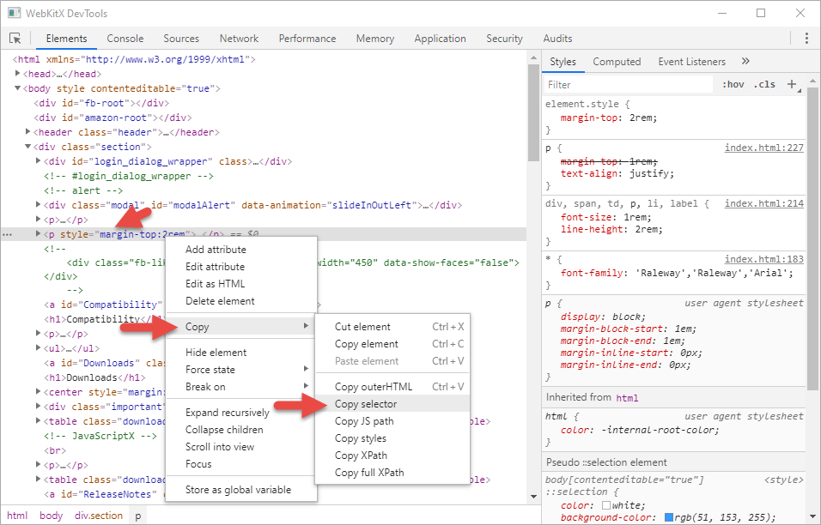
Task: Select Copy XPath in submenu
Action: click(392, 456)
